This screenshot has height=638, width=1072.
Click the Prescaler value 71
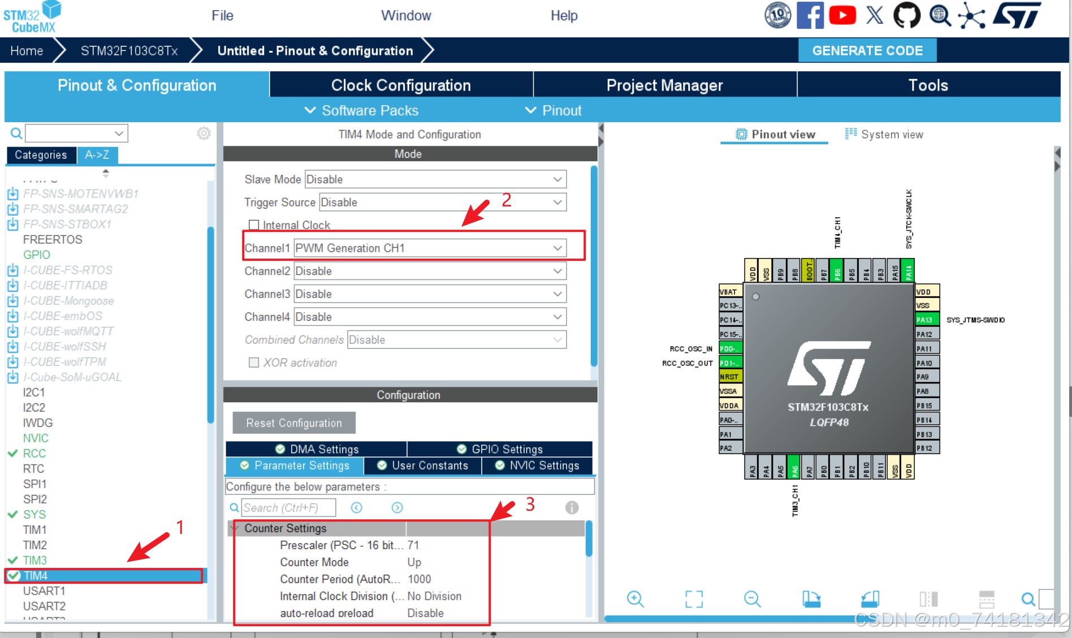(x=413, y=545)
